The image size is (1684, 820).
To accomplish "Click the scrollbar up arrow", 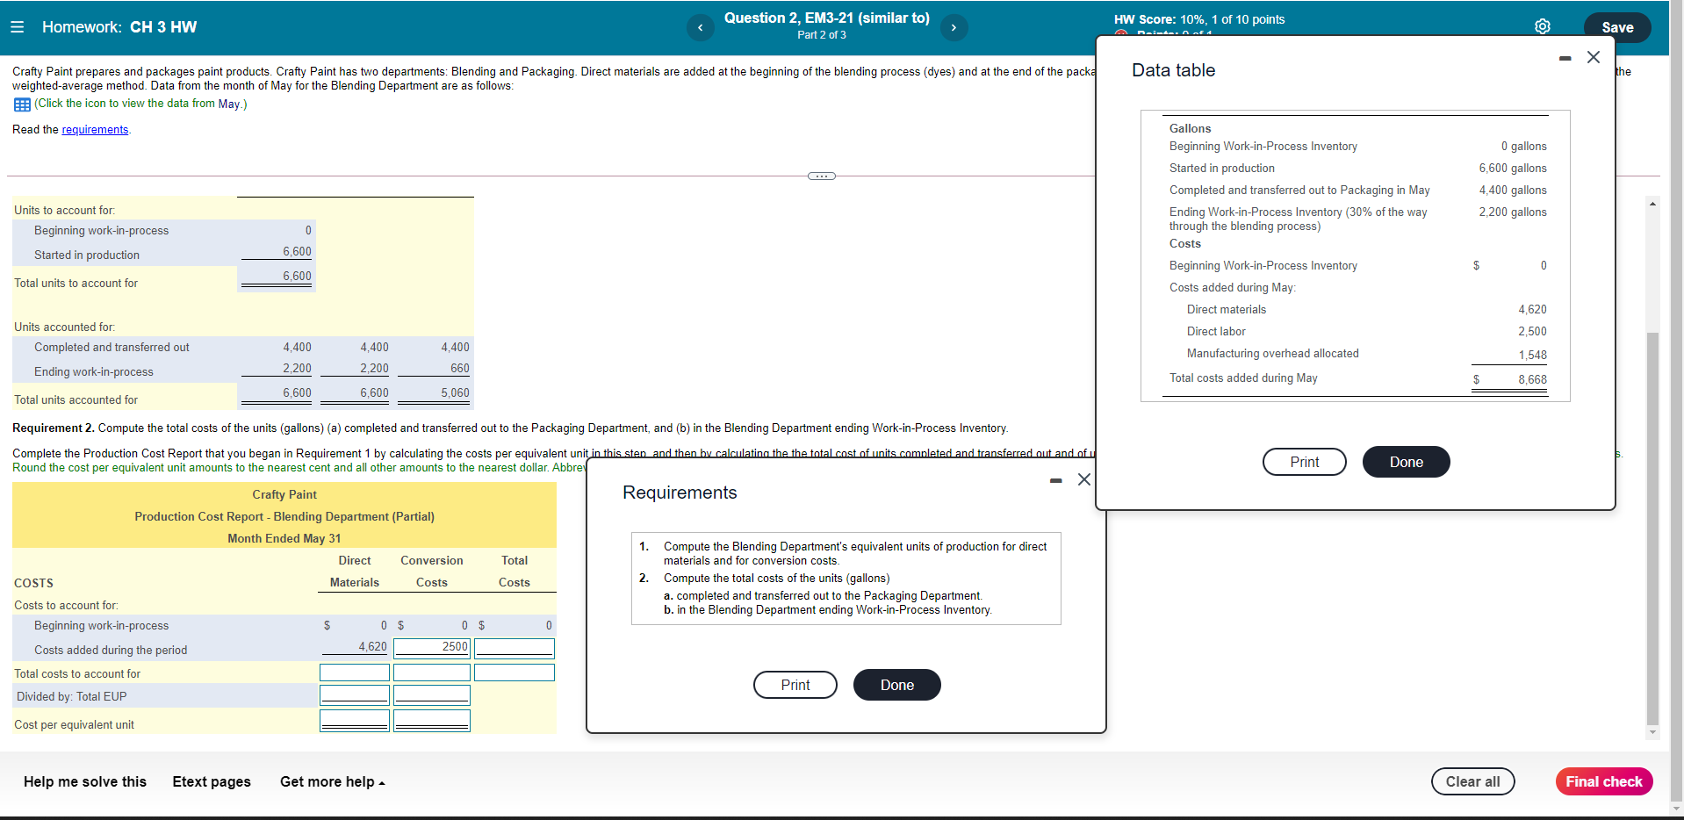I will pos(1652,204).
